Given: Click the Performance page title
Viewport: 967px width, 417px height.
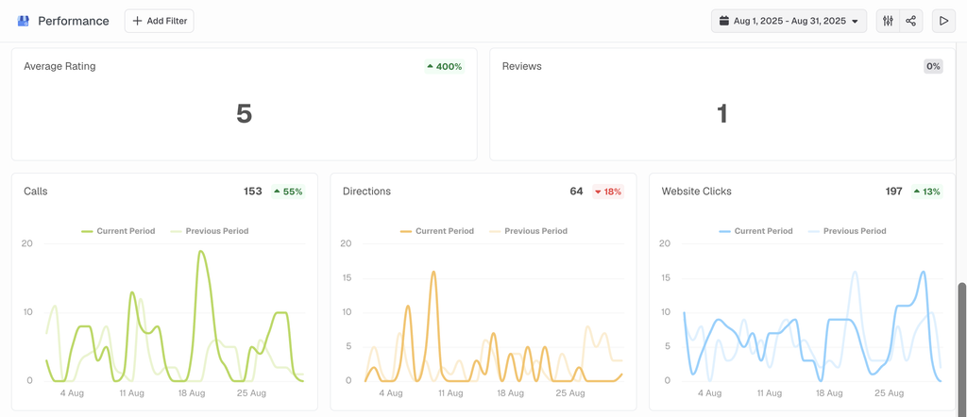Looking at the screenshot, I should pos(74,21).
